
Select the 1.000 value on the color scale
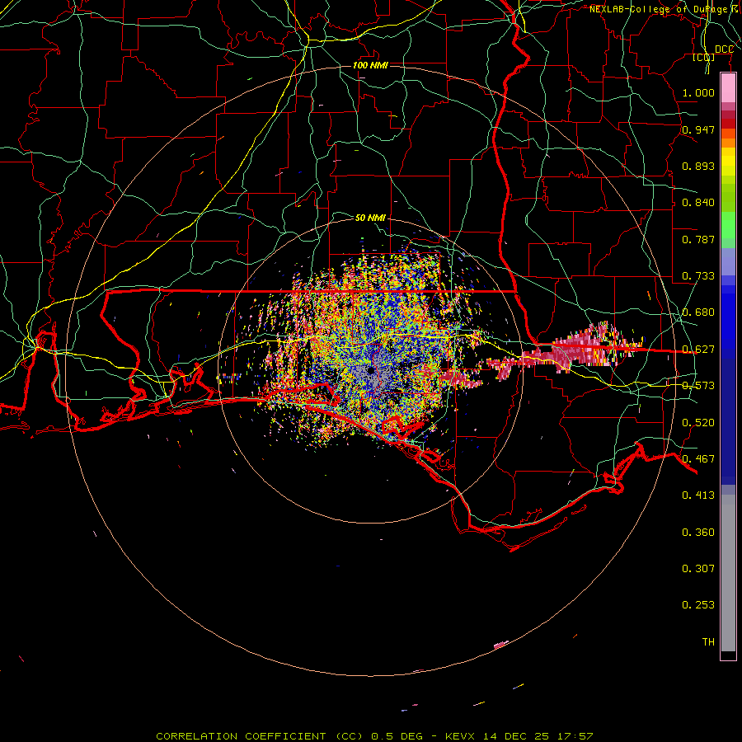point(698,92)
